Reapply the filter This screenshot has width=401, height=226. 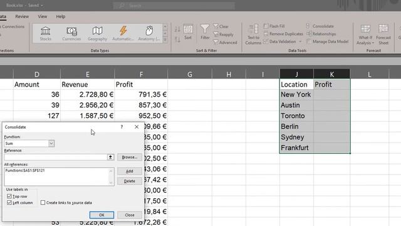pyautogui.click(x=223, y=35)
